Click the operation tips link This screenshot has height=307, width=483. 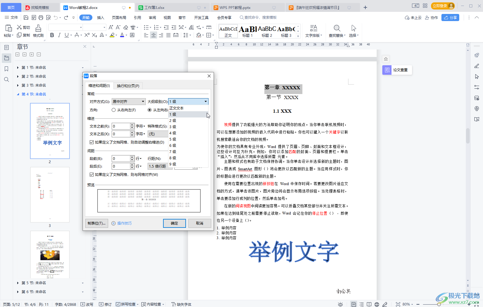point(121,223)
